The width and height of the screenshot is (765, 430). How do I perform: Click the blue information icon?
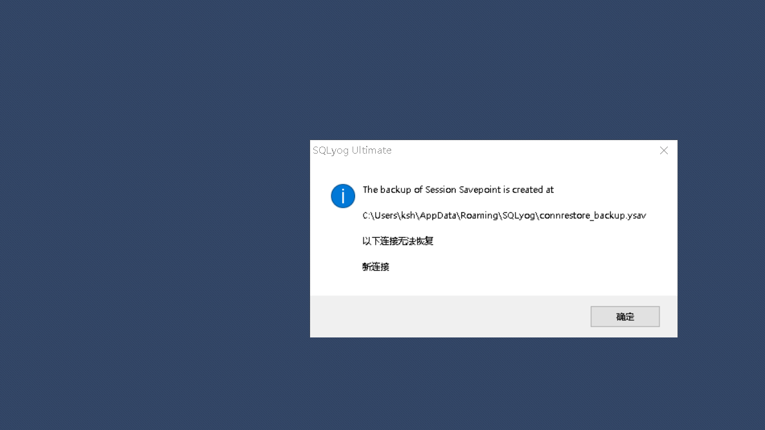pyautogui.click(x=343, y=196)
